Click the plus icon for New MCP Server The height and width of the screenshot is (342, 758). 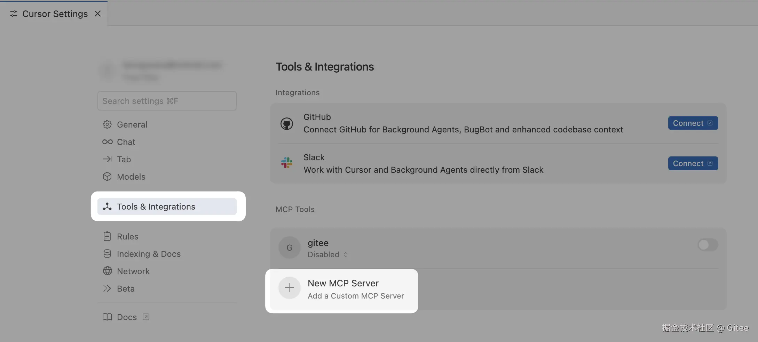[289, 288]
